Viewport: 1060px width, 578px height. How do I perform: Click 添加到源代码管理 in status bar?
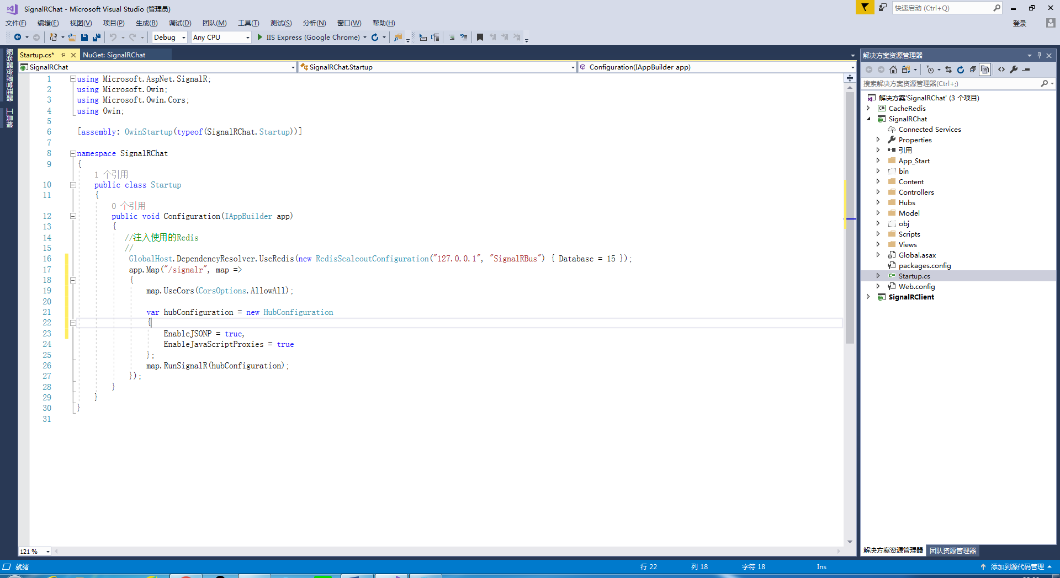pyautogui.click(x=1017, y=567)
